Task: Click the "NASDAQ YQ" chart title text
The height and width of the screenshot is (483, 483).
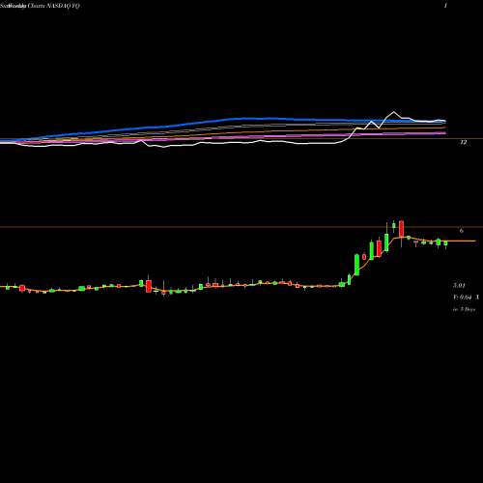Action: point(63,6)
